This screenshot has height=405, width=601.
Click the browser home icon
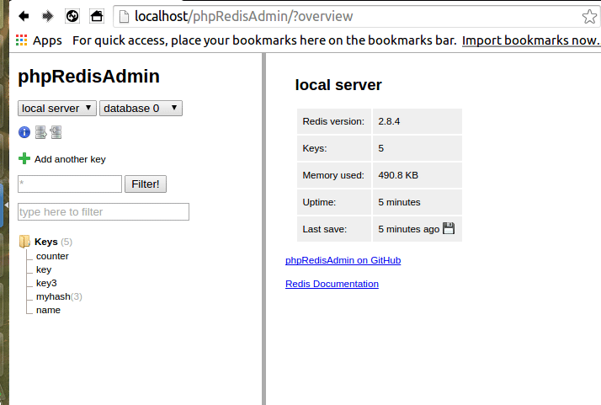(97, 16)
